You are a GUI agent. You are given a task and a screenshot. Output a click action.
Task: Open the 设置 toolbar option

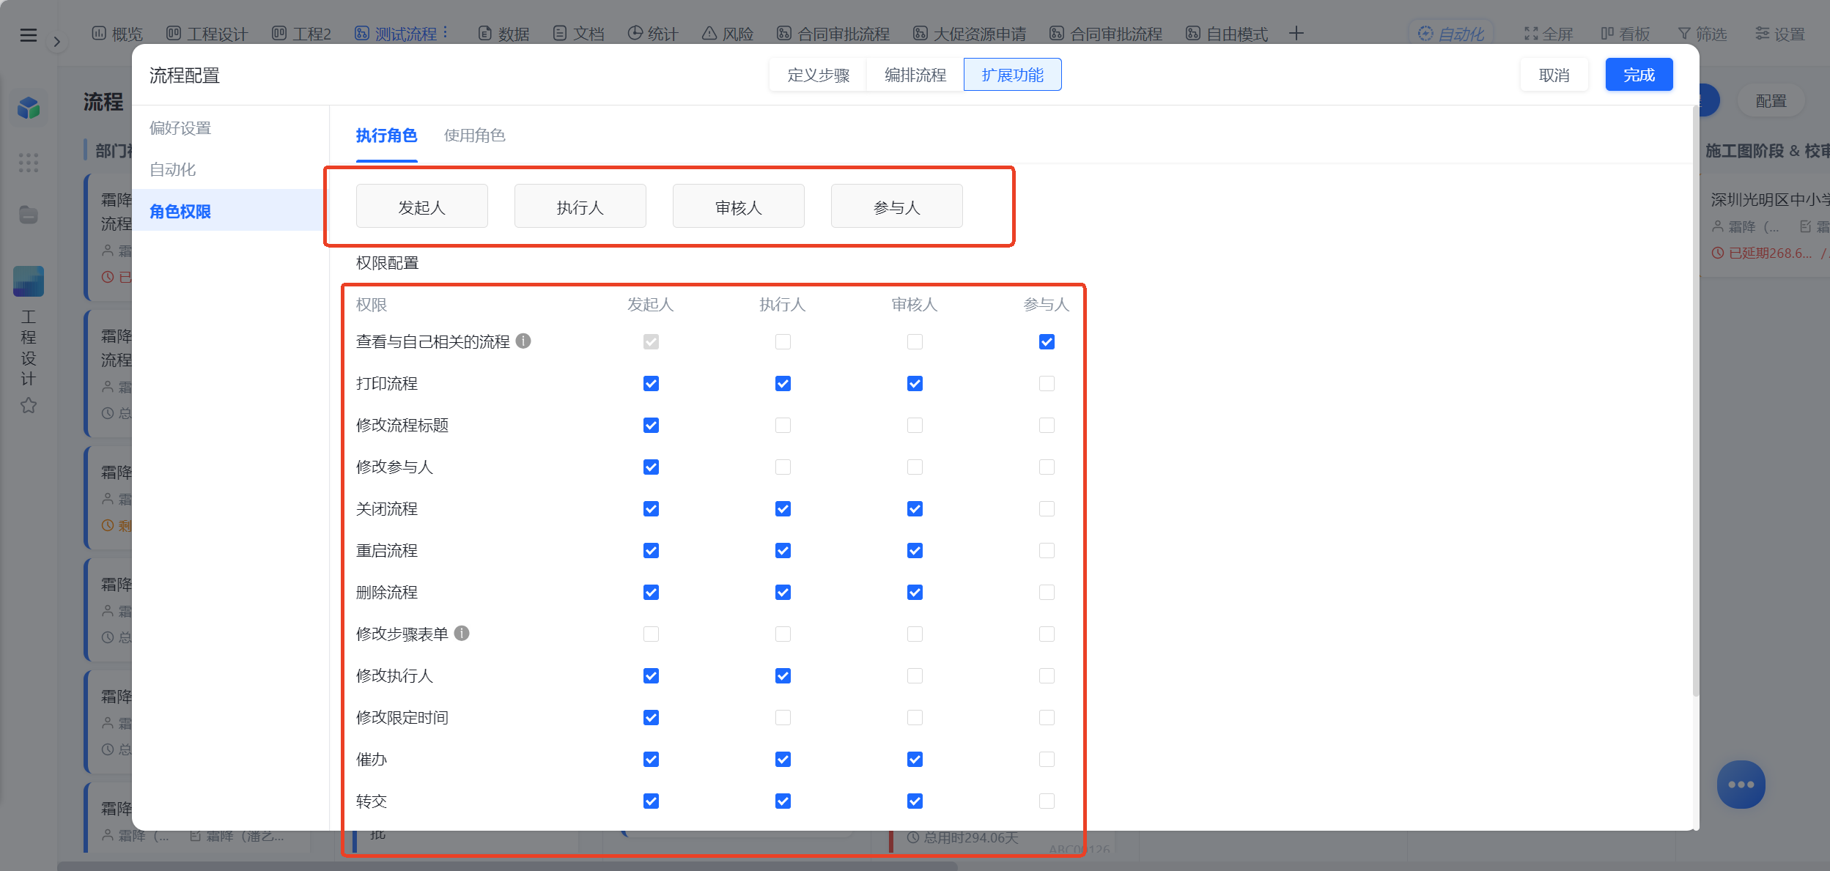click(x=1779, y=34)
